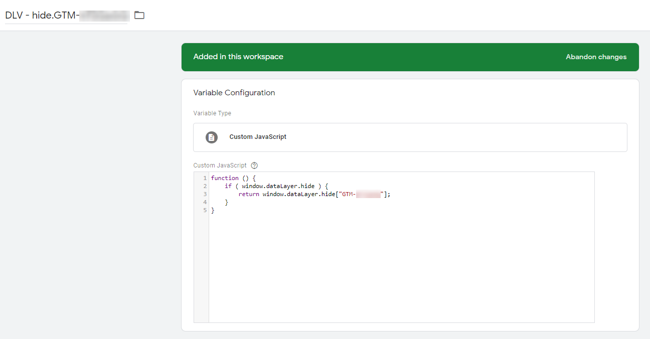
Task: Click the Custom JavaScript help question mark icon
Action: [254, 165]
